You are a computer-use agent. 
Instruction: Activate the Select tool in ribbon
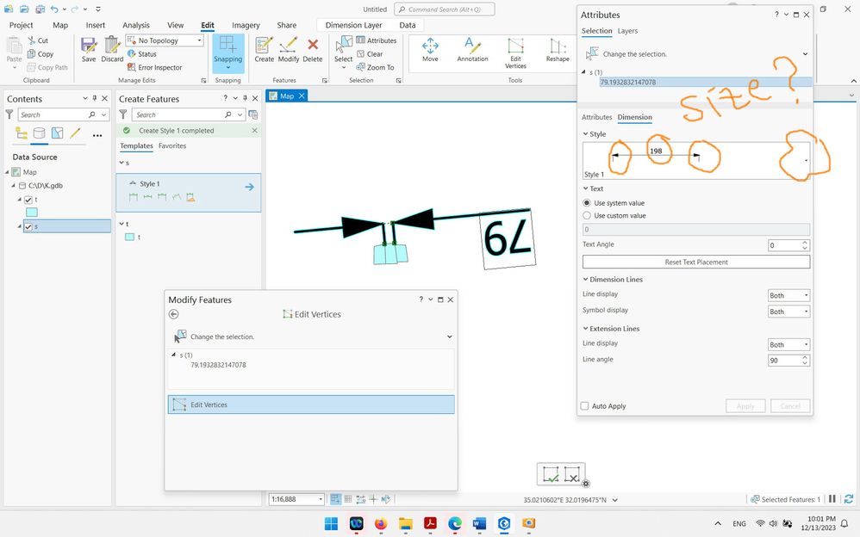[343, 52]
